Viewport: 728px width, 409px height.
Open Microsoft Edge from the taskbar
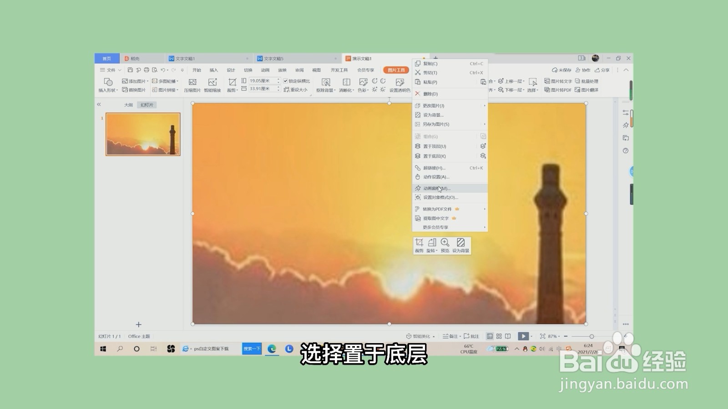[x=273, y=348]
